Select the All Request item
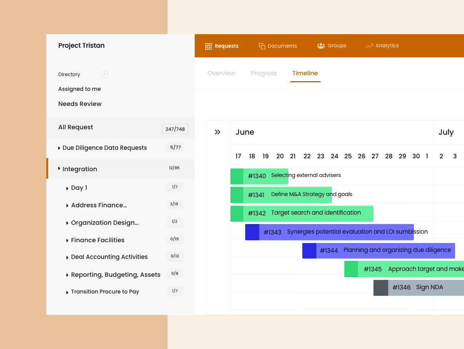The image size is (464, 349). point(76,127)
